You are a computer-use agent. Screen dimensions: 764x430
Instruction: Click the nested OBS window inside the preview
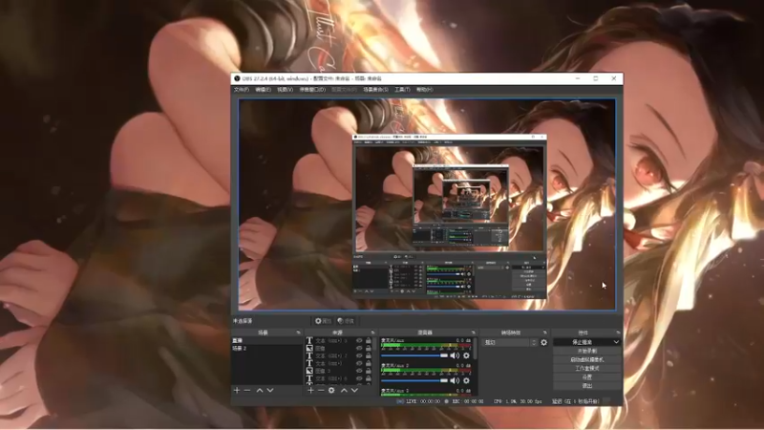(x=449, y=217)
